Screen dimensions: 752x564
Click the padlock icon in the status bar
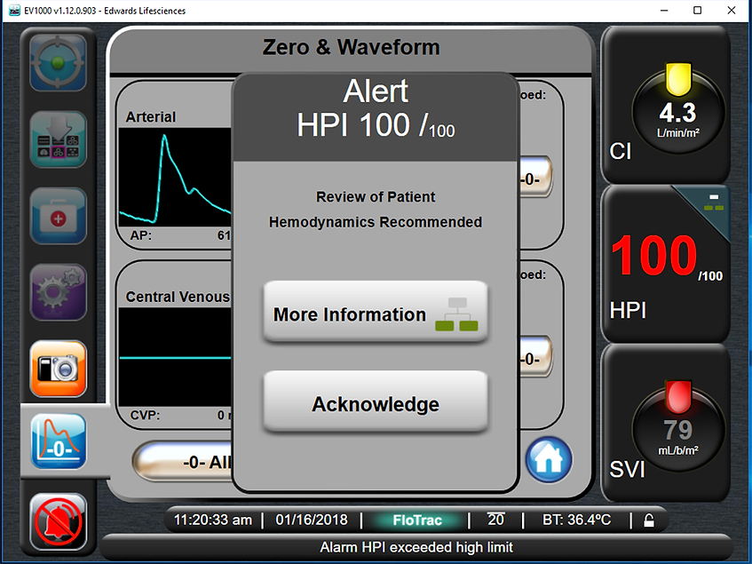(650, 520)
